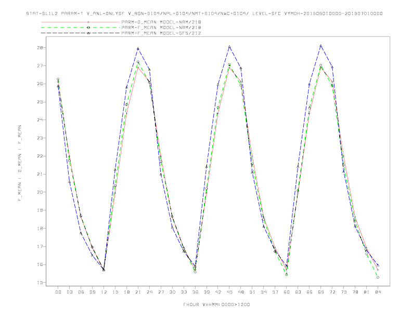Image resolution: width=412 pixels, height=318 pixels.
Task: Click x-axis forecast hour label 27
Action: coord(161,292)
